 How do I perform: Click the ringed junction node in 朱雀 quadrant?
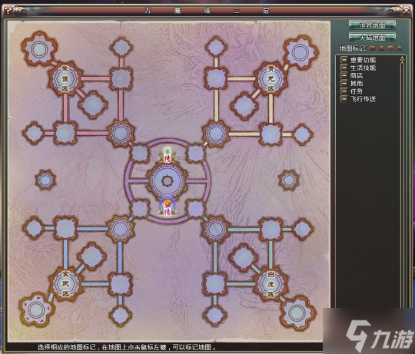coord(121,133)
